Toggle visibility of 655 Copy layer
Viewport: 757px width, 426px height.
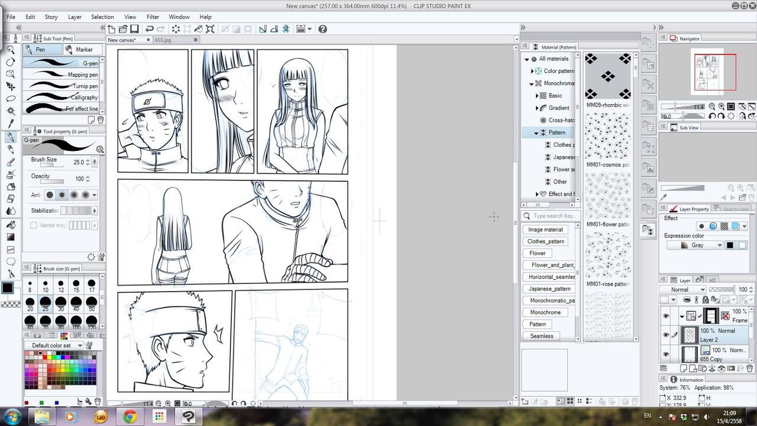(666, 354)
